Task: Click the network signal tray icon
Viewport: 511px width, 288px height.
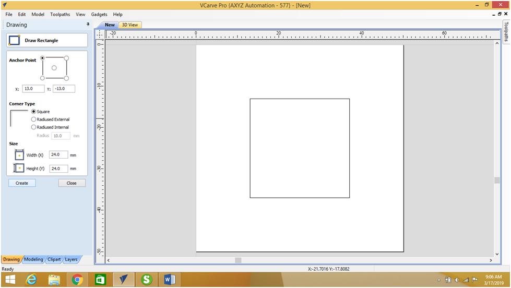Action: tap(466, 280)
